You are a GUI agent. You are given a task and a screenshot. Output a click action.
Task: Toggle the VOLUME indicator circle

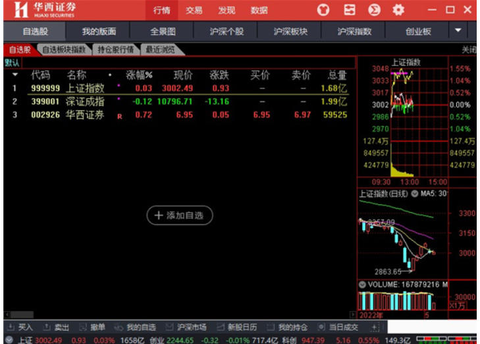pyautogui.click(x=362, y=285)
